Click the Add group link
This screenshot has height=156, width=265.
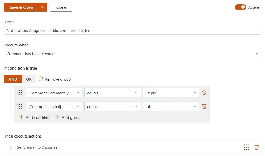pos(71,117)
